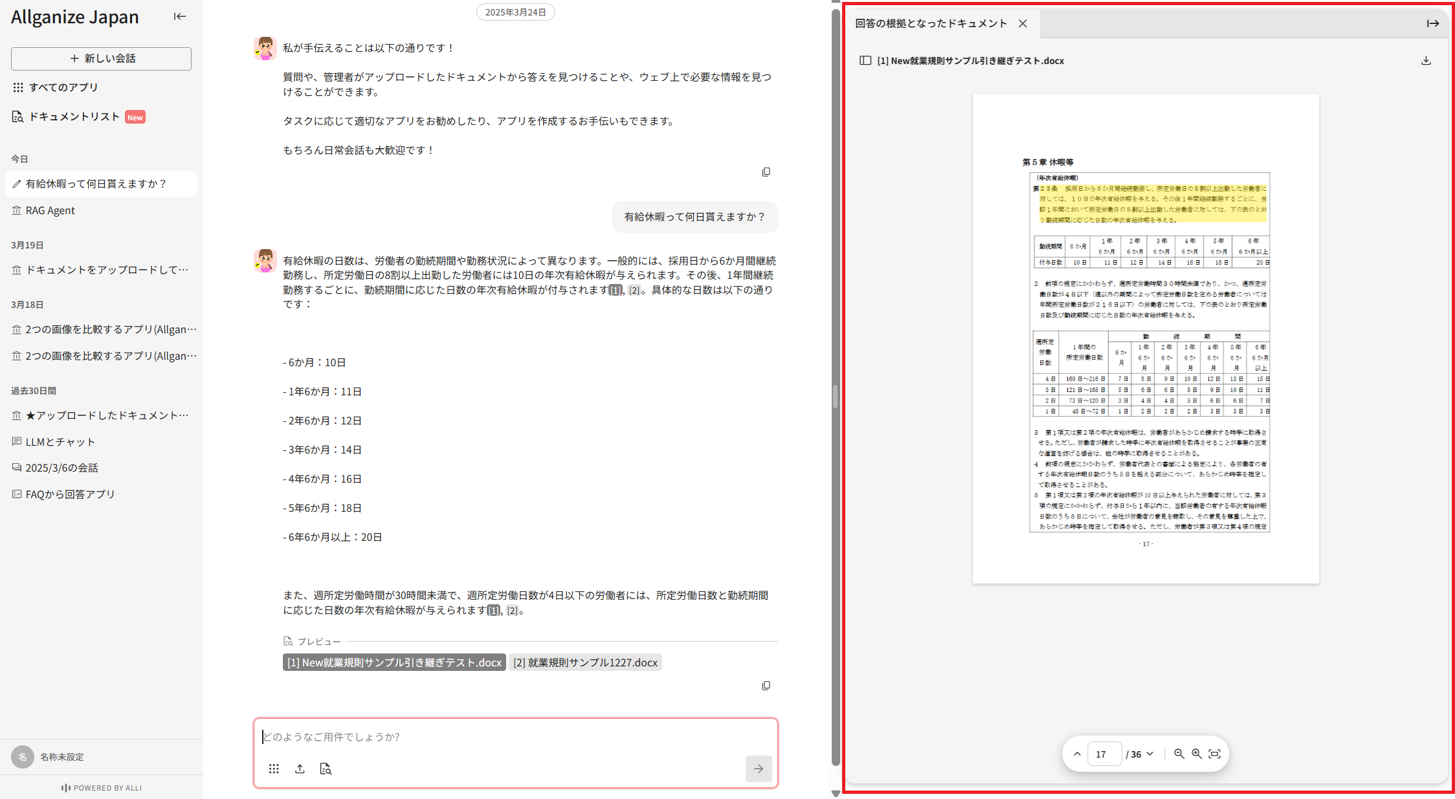Collapse the left sidebar with arrow icon
This screenshot has height=799, width=1455.
(x=180, y=17)
